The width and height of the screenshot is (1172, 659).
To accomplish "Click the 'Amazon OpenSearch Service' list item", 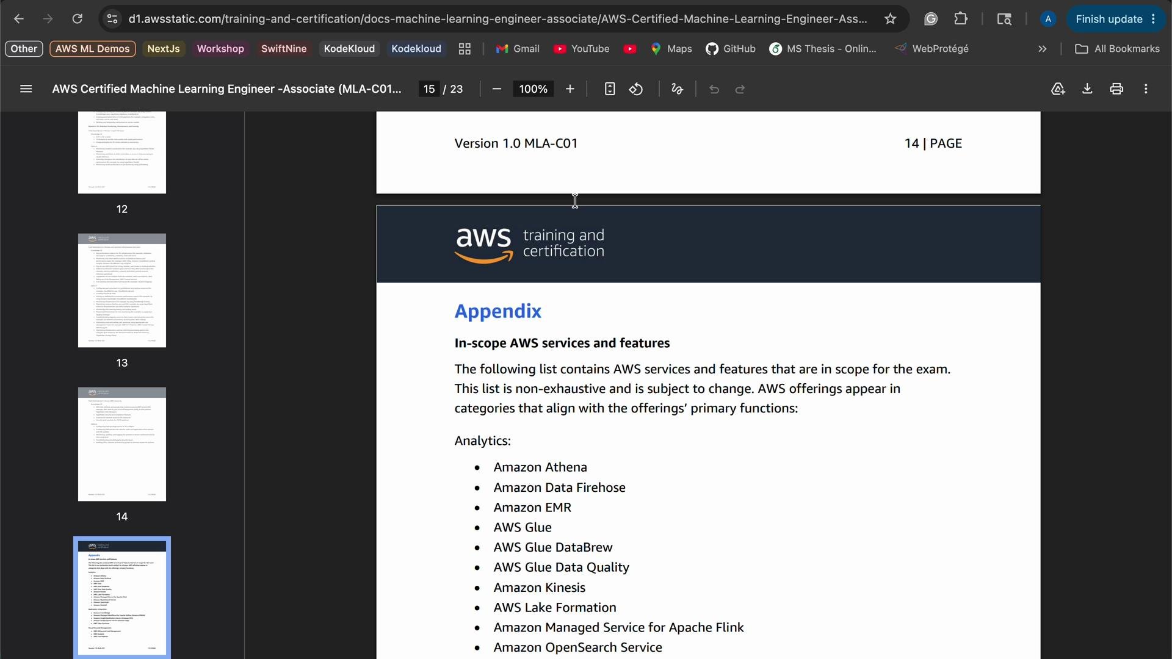I will click(x=577, y=647).
